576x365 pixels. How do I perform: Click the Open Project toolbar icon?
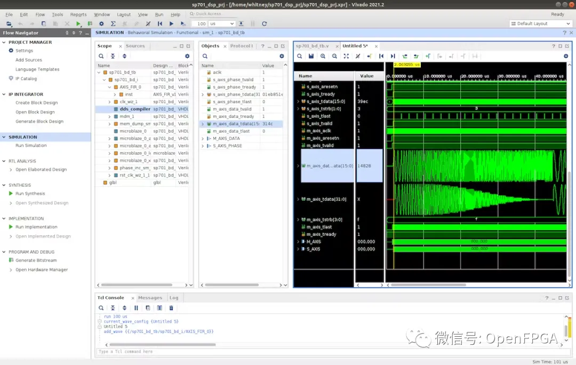[9, 23]
